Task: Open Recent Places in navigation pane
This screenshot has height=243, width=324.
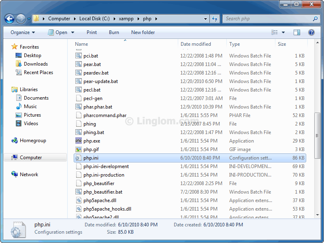Action: (x=34, y=72)
